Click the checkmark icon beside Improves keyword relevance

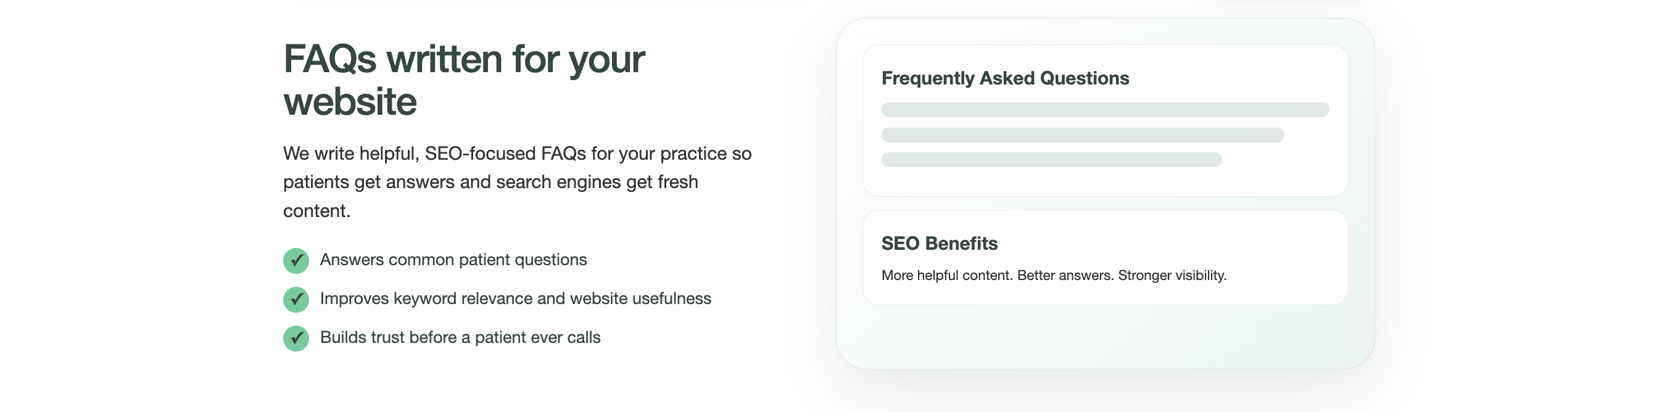pyautogui.click(x=296, y=299)
